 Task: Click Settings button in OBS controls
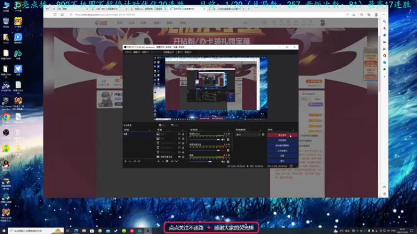(x=282, y=155)
